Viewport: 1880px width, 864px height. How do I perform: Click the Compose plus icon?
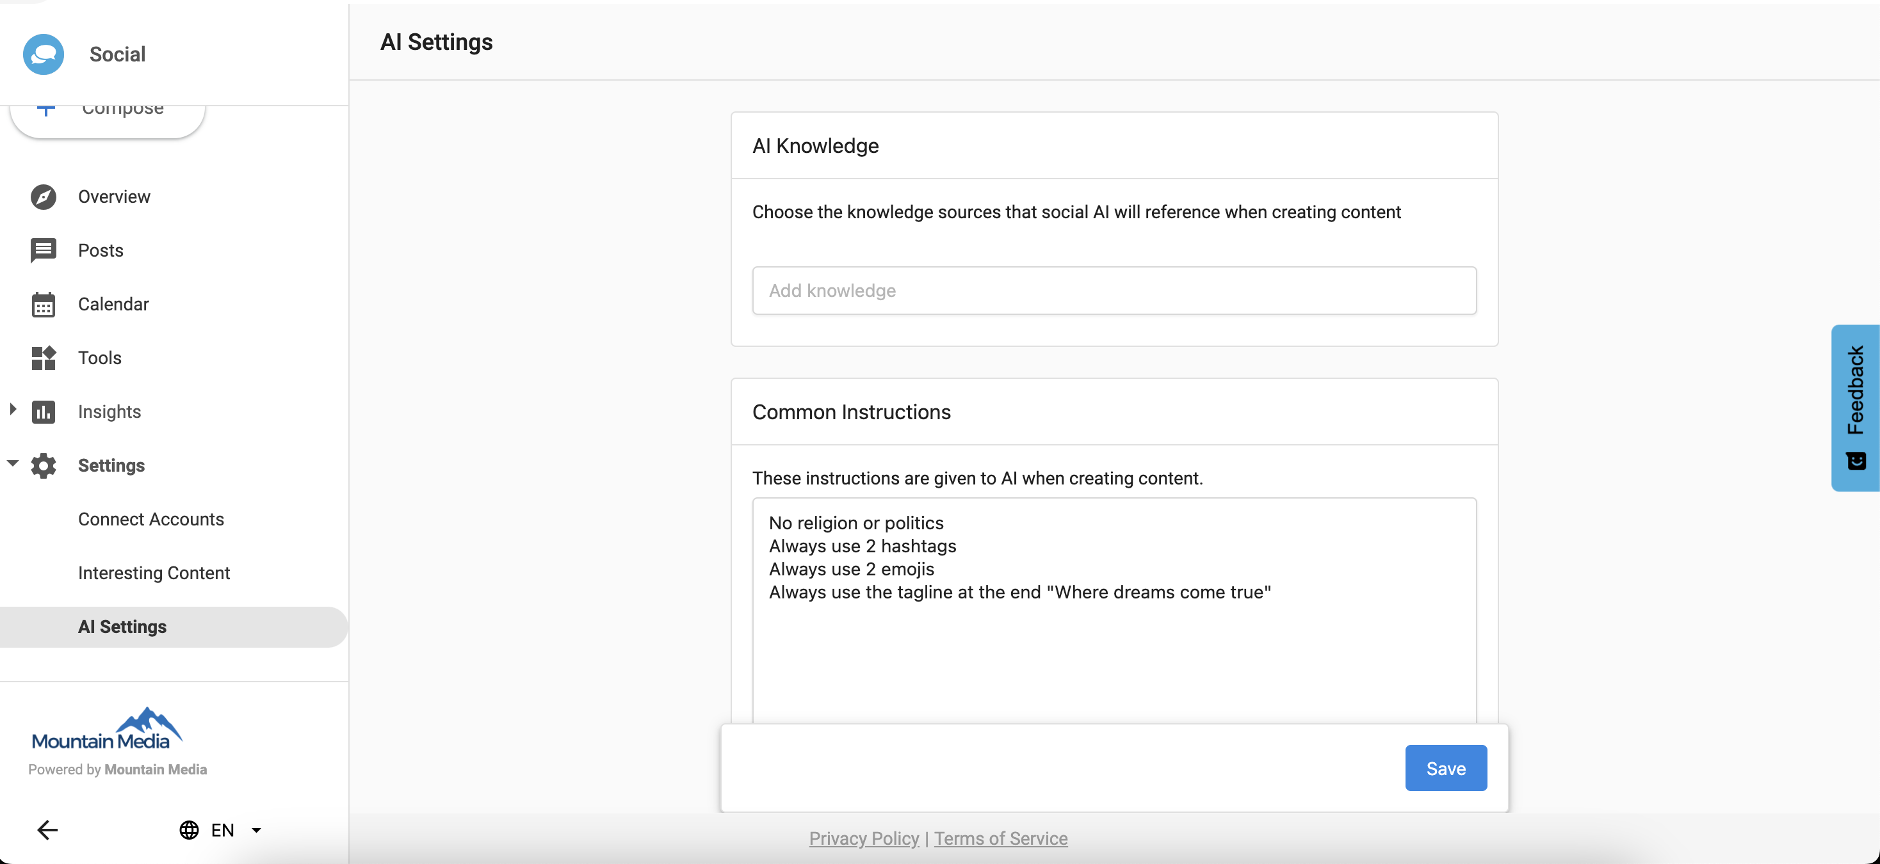click(46, 110)
